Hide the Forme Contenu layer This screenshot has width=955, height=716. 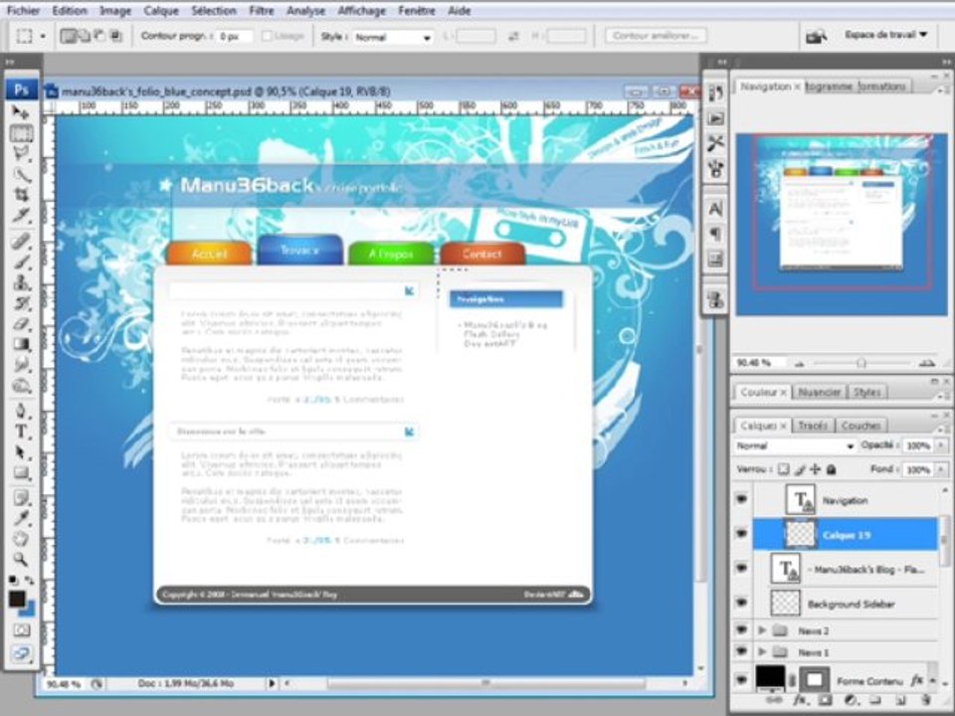[x=741, y=679]
